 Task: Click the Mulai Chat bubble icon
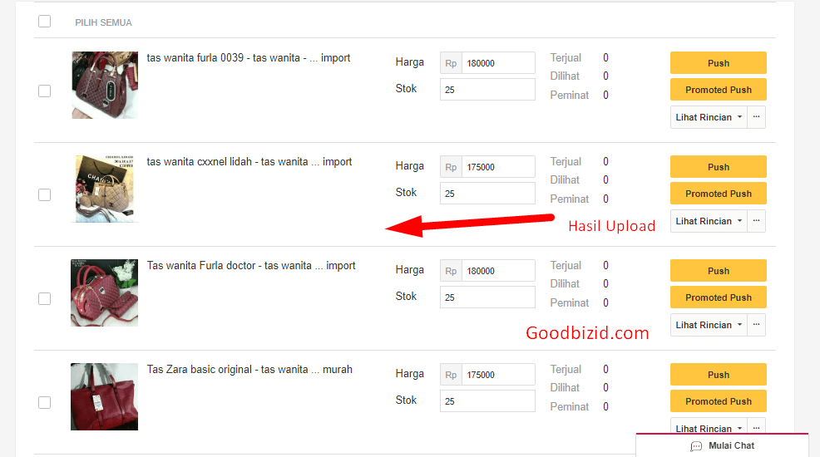point(696,446)
